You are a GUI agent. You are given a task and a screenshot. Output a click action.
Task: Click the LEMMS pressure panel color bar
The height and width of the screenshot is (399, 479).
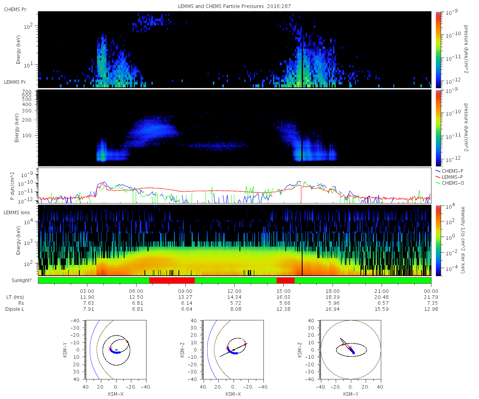coord(438,128)
